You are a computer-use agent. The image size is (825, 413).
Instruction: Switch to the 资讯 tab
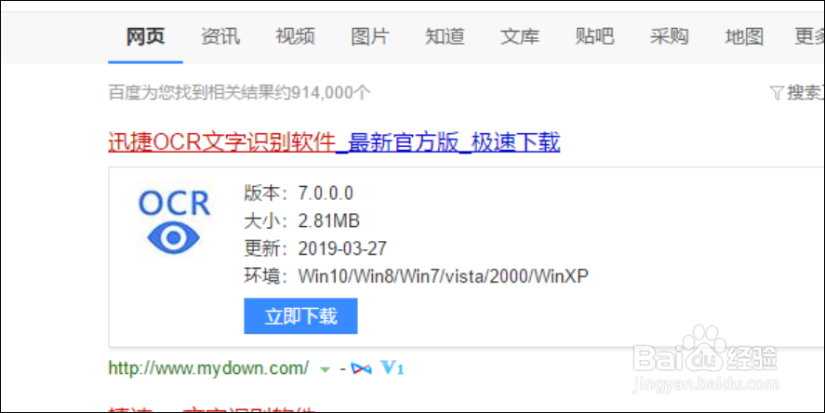[220, 36]
